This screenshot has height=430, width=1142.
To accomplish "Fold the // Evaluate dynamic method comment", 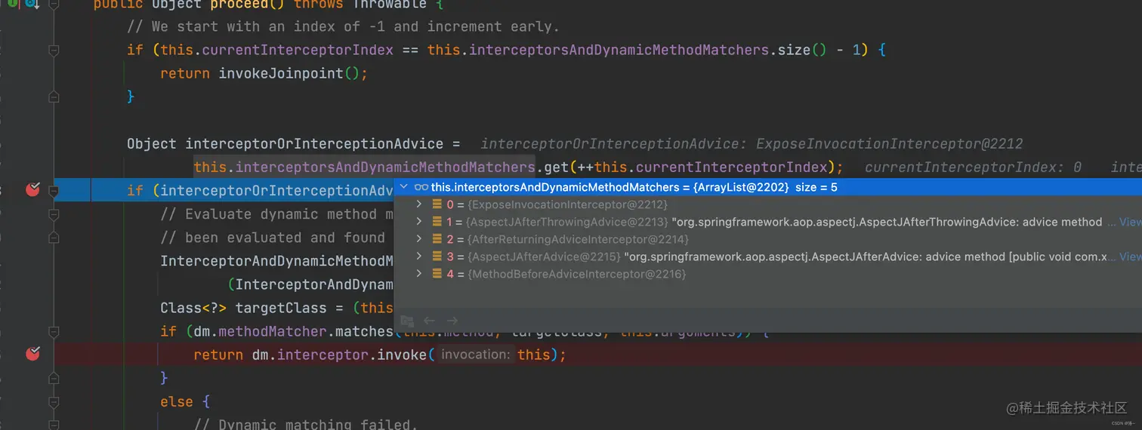I will coord(54,214).
